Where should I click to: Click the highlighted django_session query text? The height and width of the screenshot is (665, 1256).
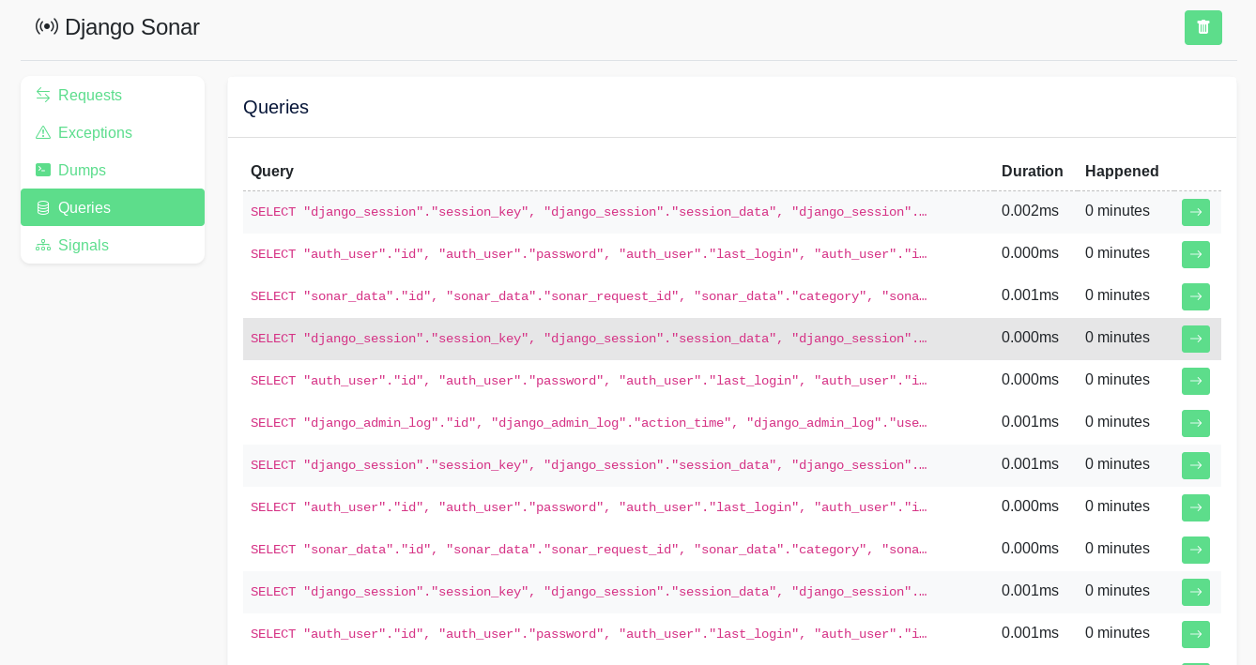[589, 339]
